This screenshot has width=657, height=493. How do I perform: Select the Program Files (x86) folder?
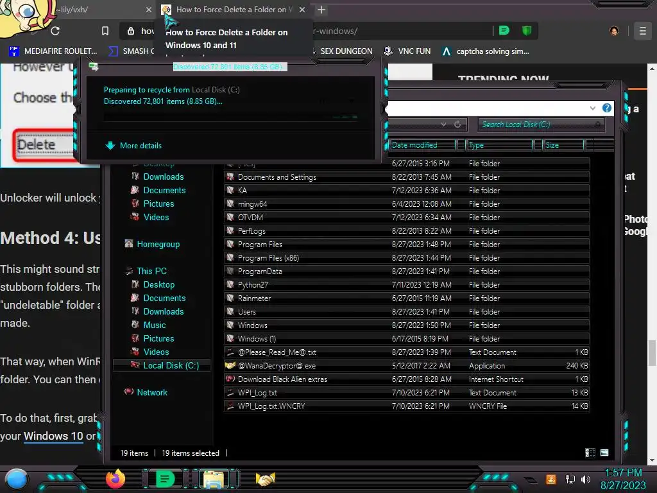406,258
